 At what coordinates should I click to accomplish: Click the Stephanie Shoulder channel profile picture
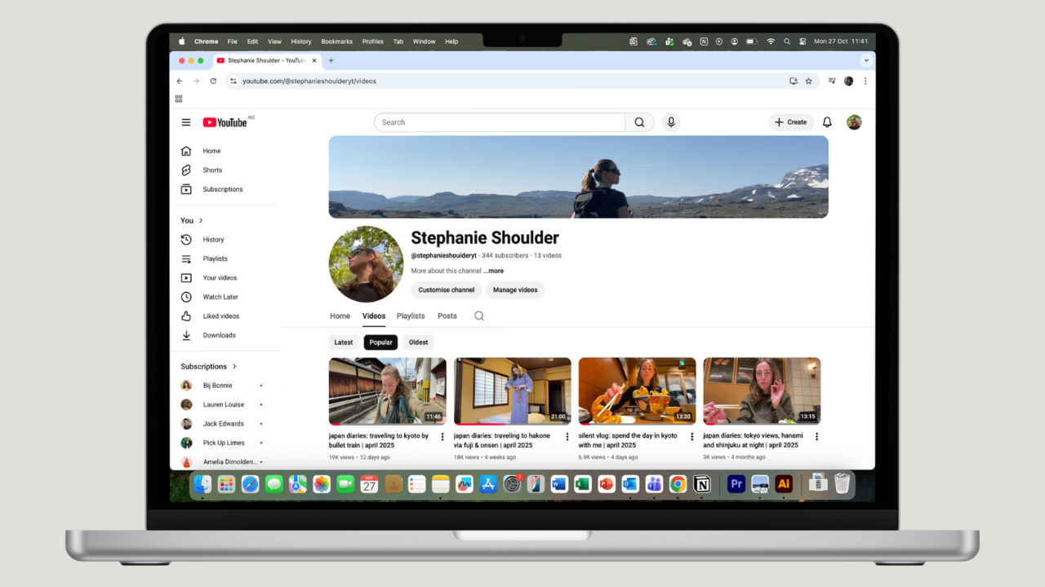click(x=366, y=264)
